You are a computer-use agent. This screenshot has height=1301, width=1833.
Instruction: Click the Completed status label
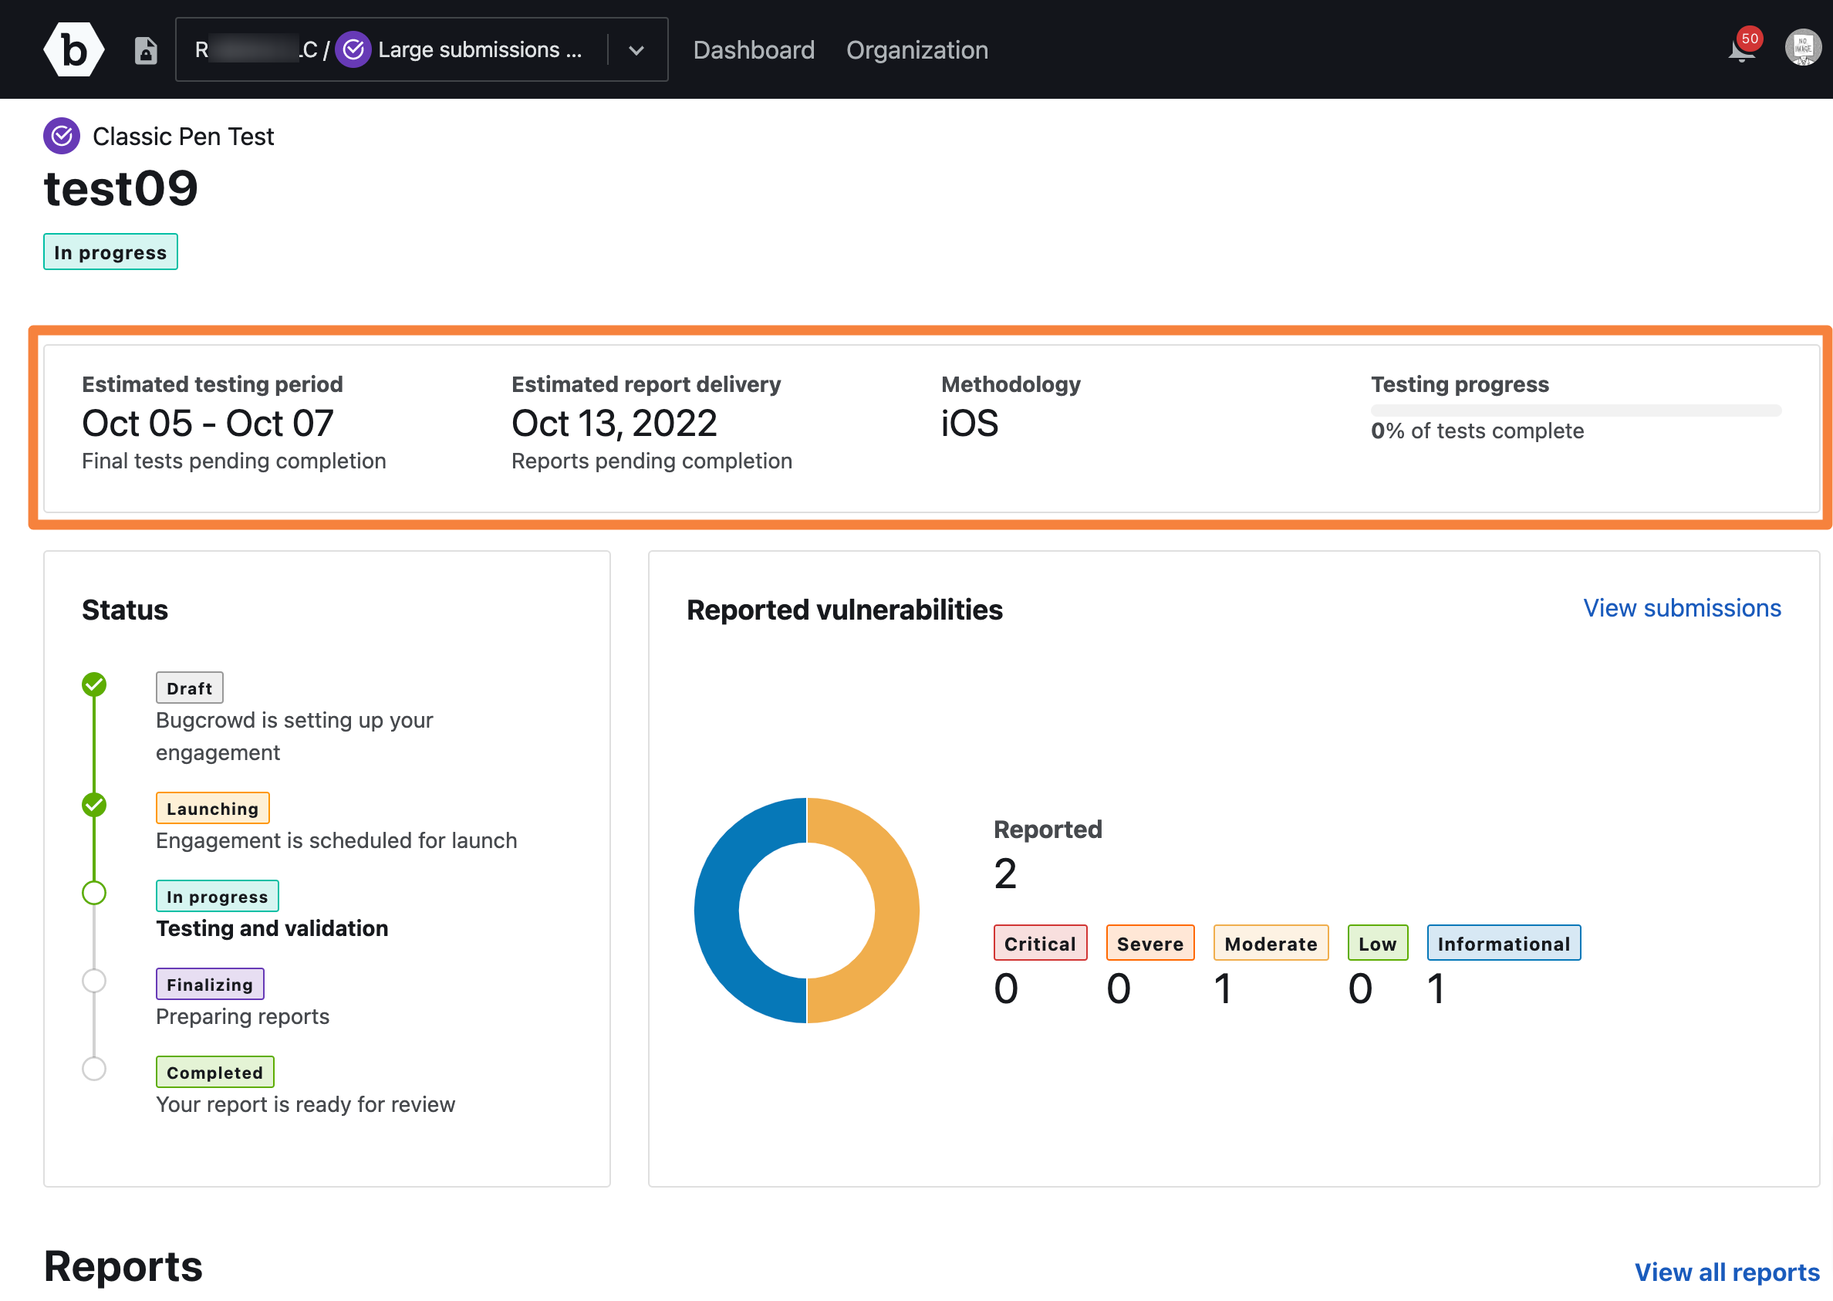(214, 1073)
